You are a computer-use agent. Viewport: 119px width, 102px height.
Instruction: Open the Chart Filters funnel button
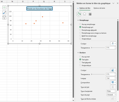tap(4, 17)
